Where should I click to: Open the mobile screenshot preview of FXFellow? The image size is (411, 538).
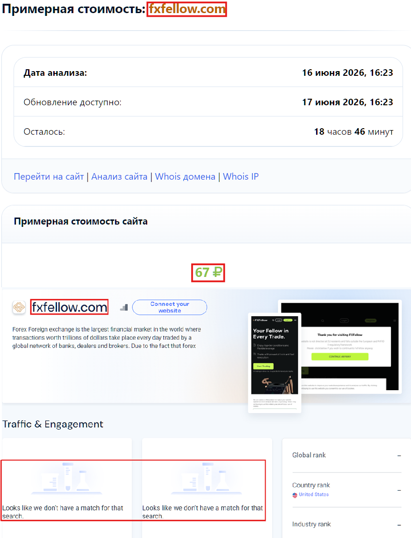coord(274,363)
